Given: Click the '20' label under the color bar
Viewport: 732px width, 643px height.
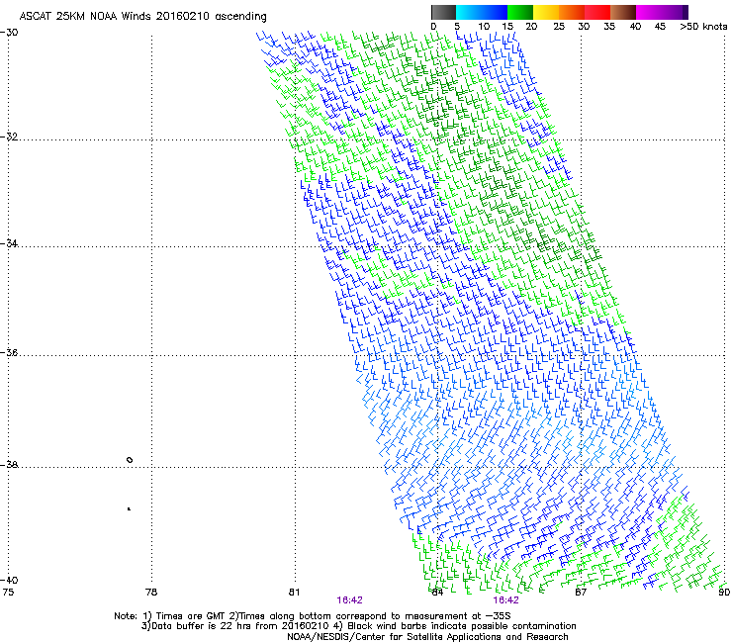Looking at the screenshot, I should click(532, 27).
